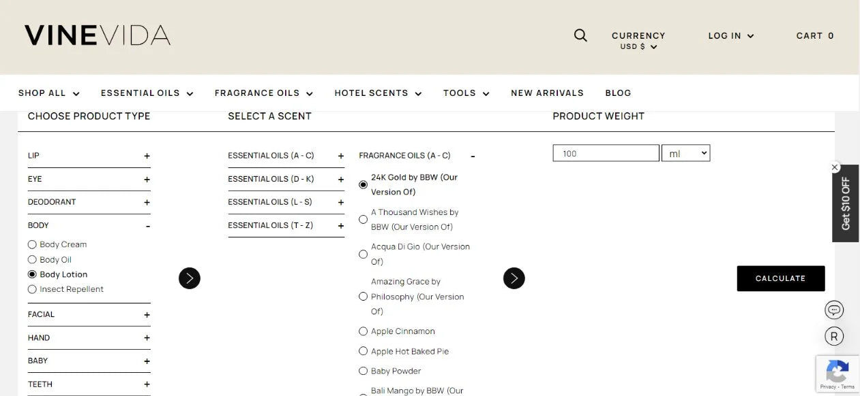860x396 pixels.
Task: Select Apple Cinnamon scent
Action: [x=363, y=331]
